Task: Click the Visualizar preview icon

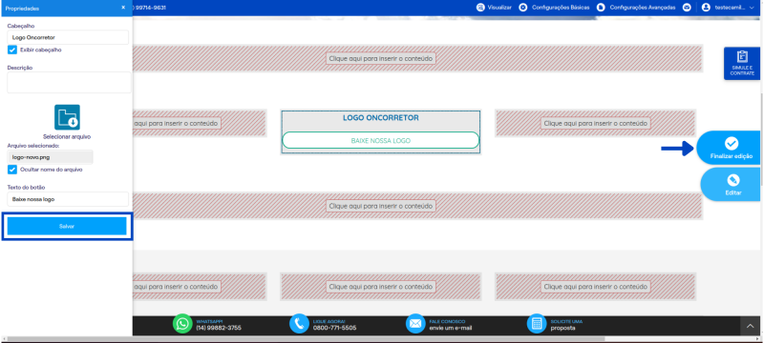Action: [x=480, y=8]
